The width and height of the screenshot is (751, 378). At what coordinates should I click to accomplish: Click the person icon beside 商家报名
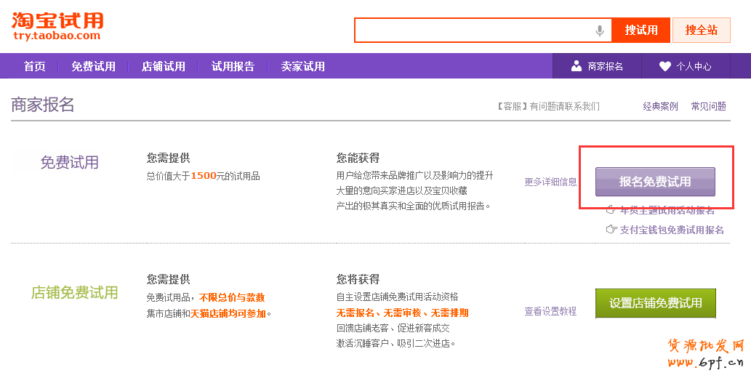coord(577,66)
